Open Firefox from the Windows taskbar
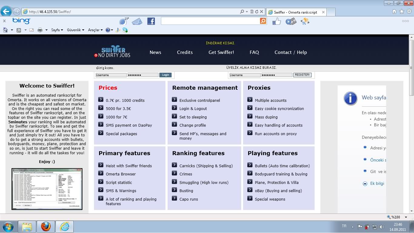The width and height of the screenshot is (414, 233). pyautogui.click(x=46, y=226)
